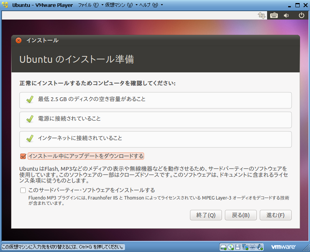Screen dimensions: 310x252
Task: Maximize the VMware Player window
Action: [297, 5]
